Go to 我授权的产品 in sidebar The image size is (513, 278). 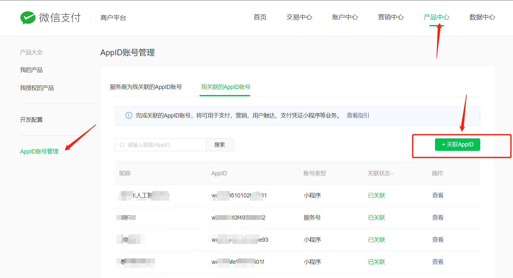click(x=37, y=88)
